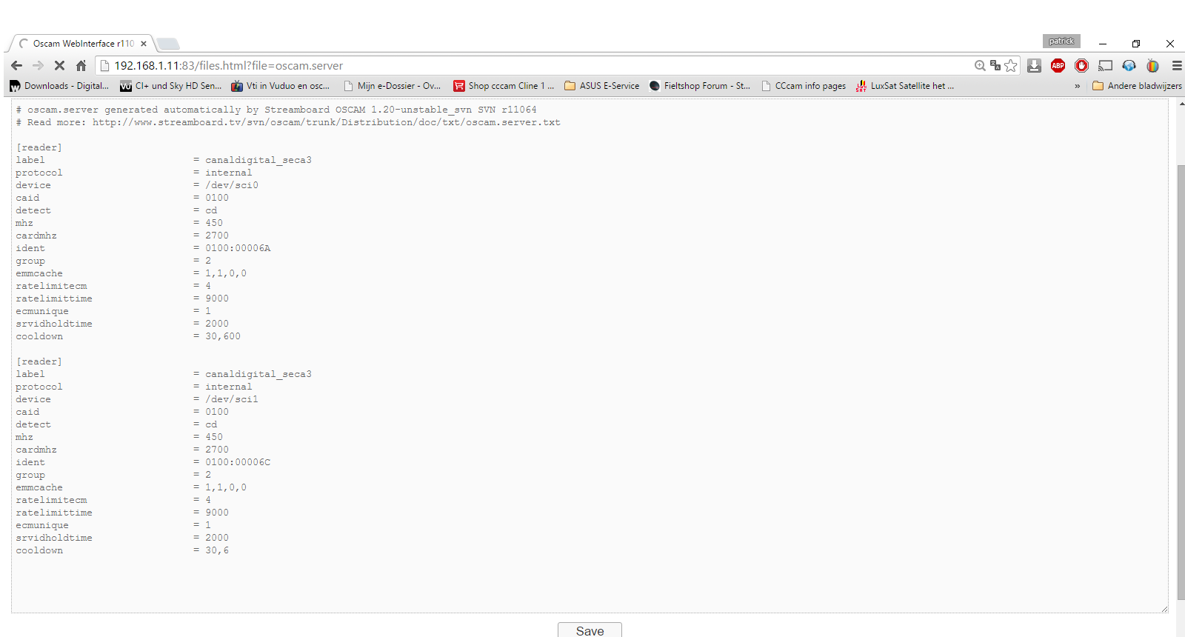Click the second 'ratelimittime' key
The image size is (1185, 637).
tap(54, 513)
